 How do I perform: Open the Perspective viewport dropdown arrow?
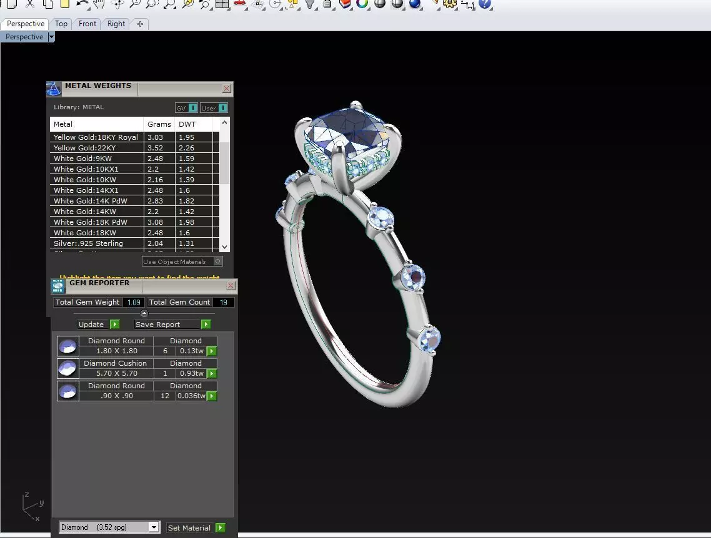click(51, 37)
